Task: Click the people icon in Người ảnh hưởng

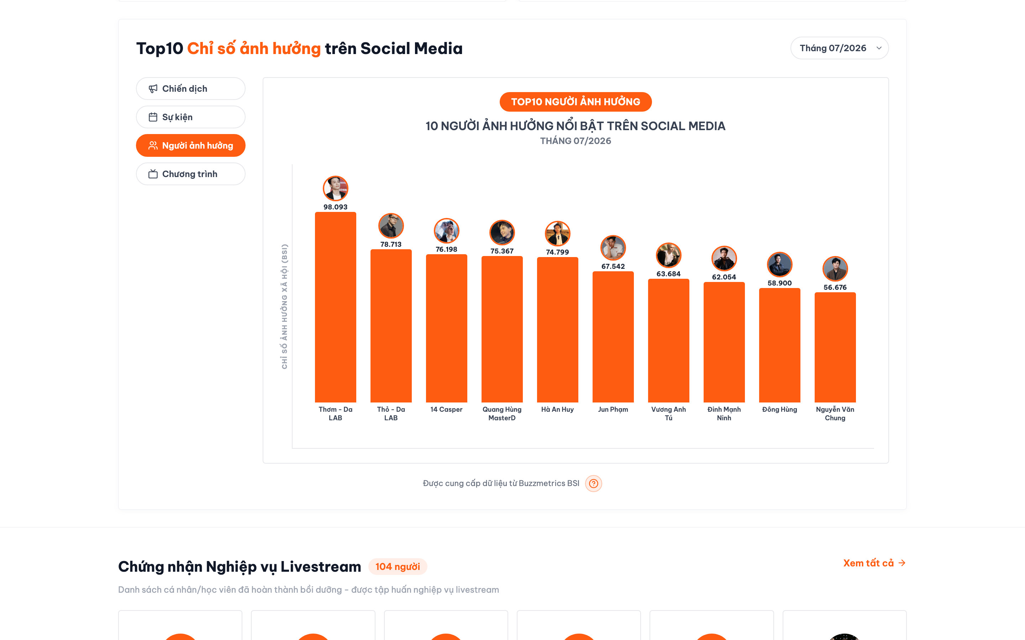Action: 153,146
